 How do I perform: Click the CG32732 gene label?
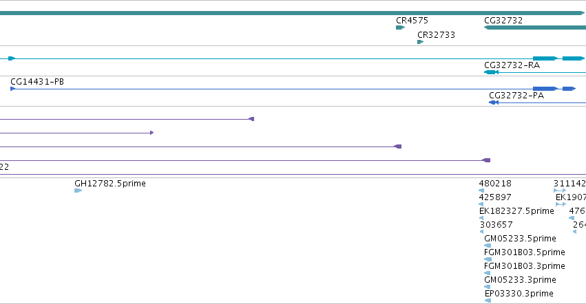point(503,21)
